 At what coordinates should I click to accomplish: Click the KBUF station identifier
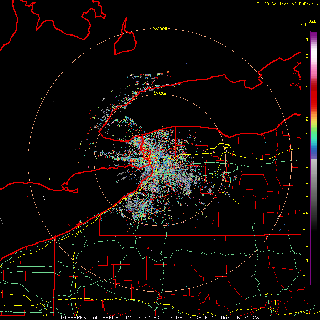[x=202, y=318]
